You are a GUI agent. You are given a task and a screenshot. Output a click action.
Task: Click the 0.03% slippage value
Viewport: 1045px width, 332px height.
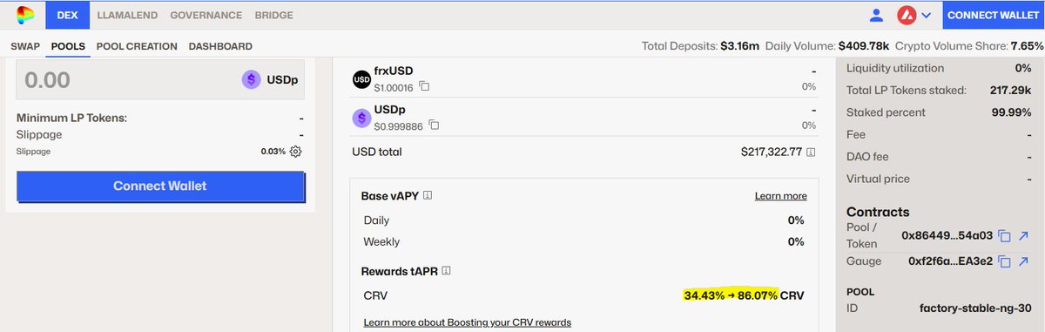pos(273,152)
